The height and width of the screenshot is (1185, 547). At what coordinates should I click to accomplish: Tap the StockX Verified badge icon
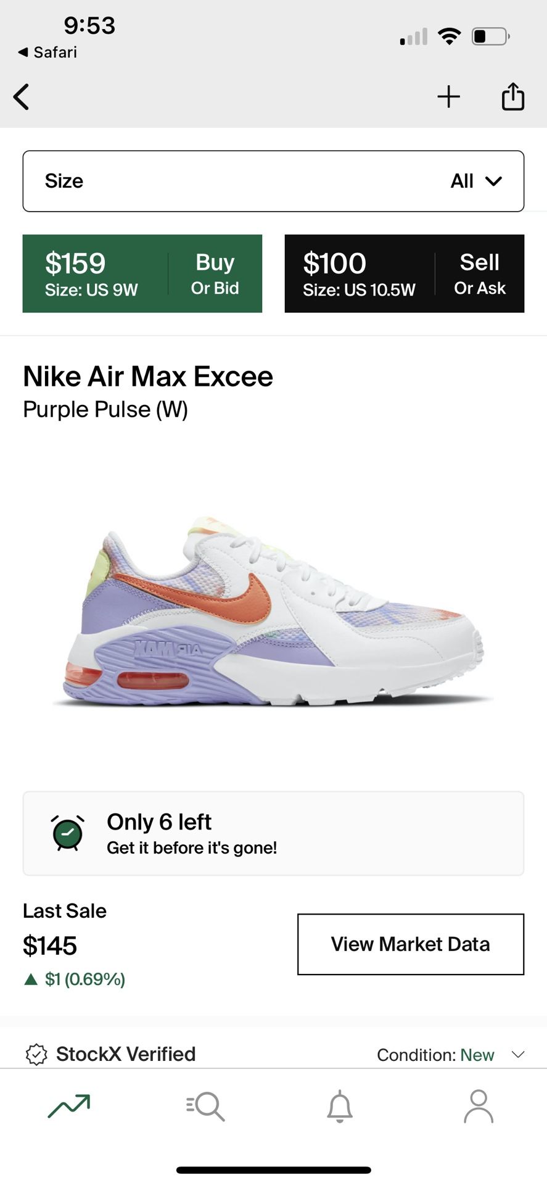tap(36, 1054)
